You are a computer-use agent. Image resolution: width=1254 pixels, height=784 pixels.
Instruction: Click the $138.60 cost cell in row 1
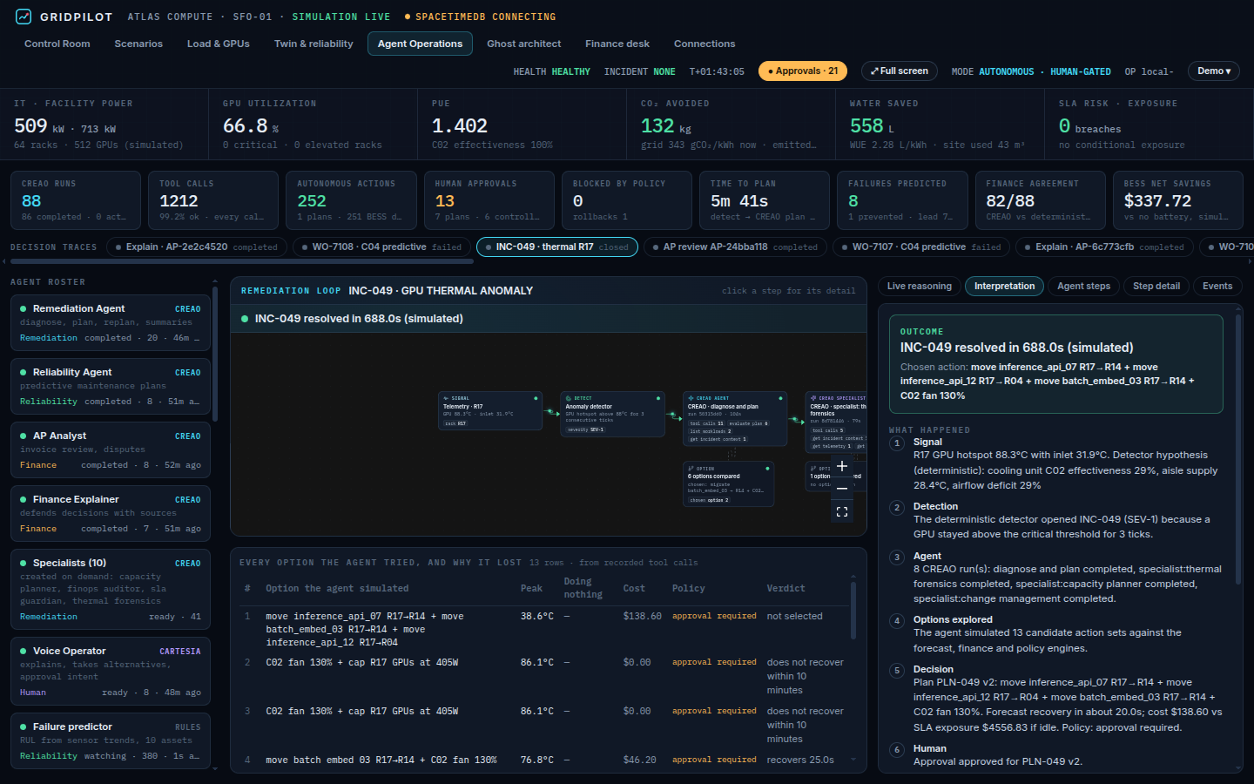click(x=642, y=616)
